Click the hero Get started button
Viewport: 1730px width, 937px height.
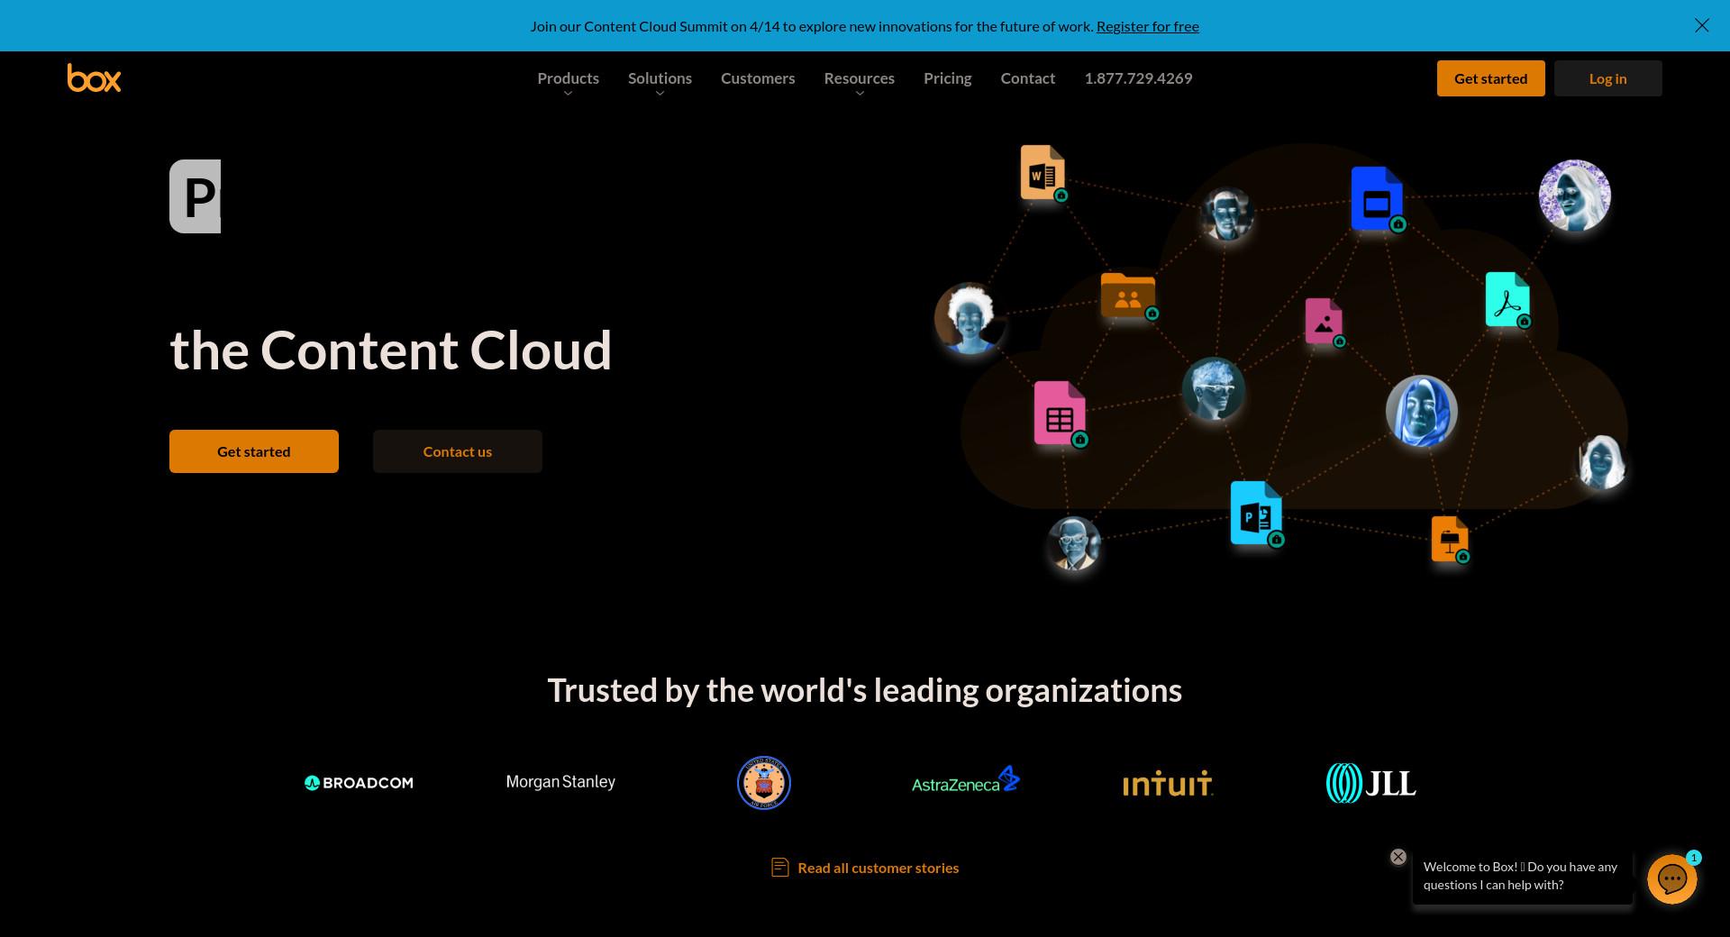click(254, 451)
